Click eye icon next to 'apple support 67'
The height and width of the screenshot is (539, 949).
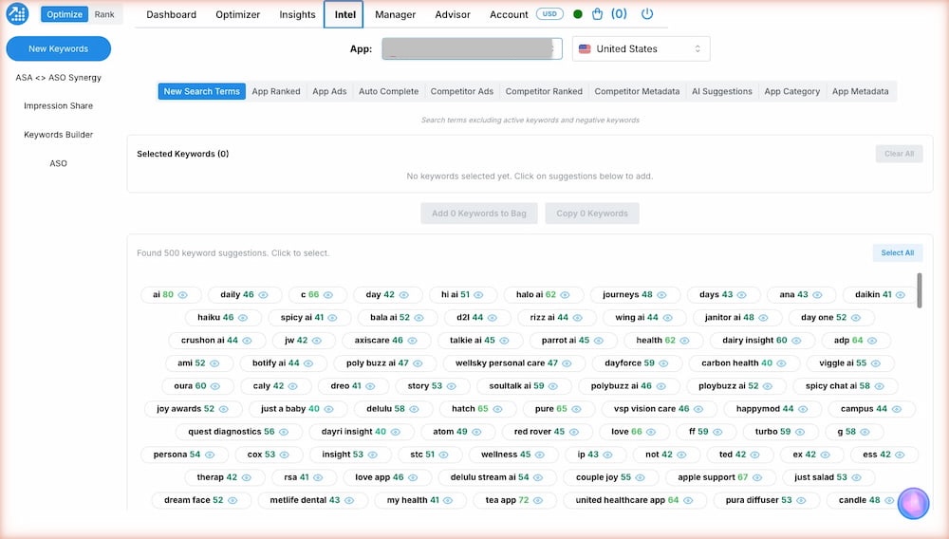coord(757,477)
